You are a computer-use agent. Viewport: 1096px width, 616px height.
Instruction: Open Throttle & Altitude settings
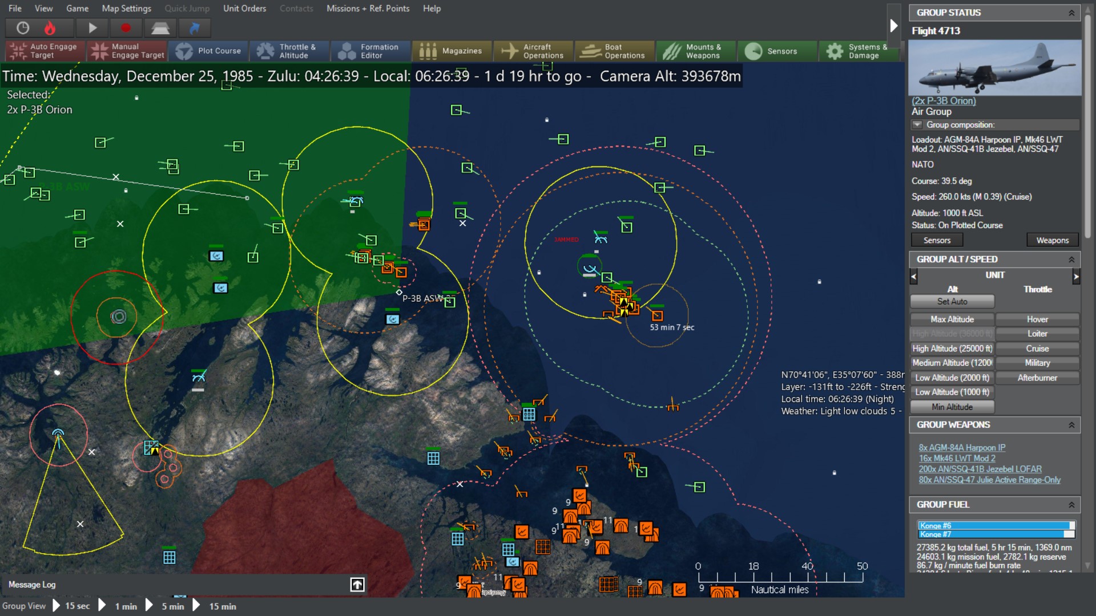[289, 51]
